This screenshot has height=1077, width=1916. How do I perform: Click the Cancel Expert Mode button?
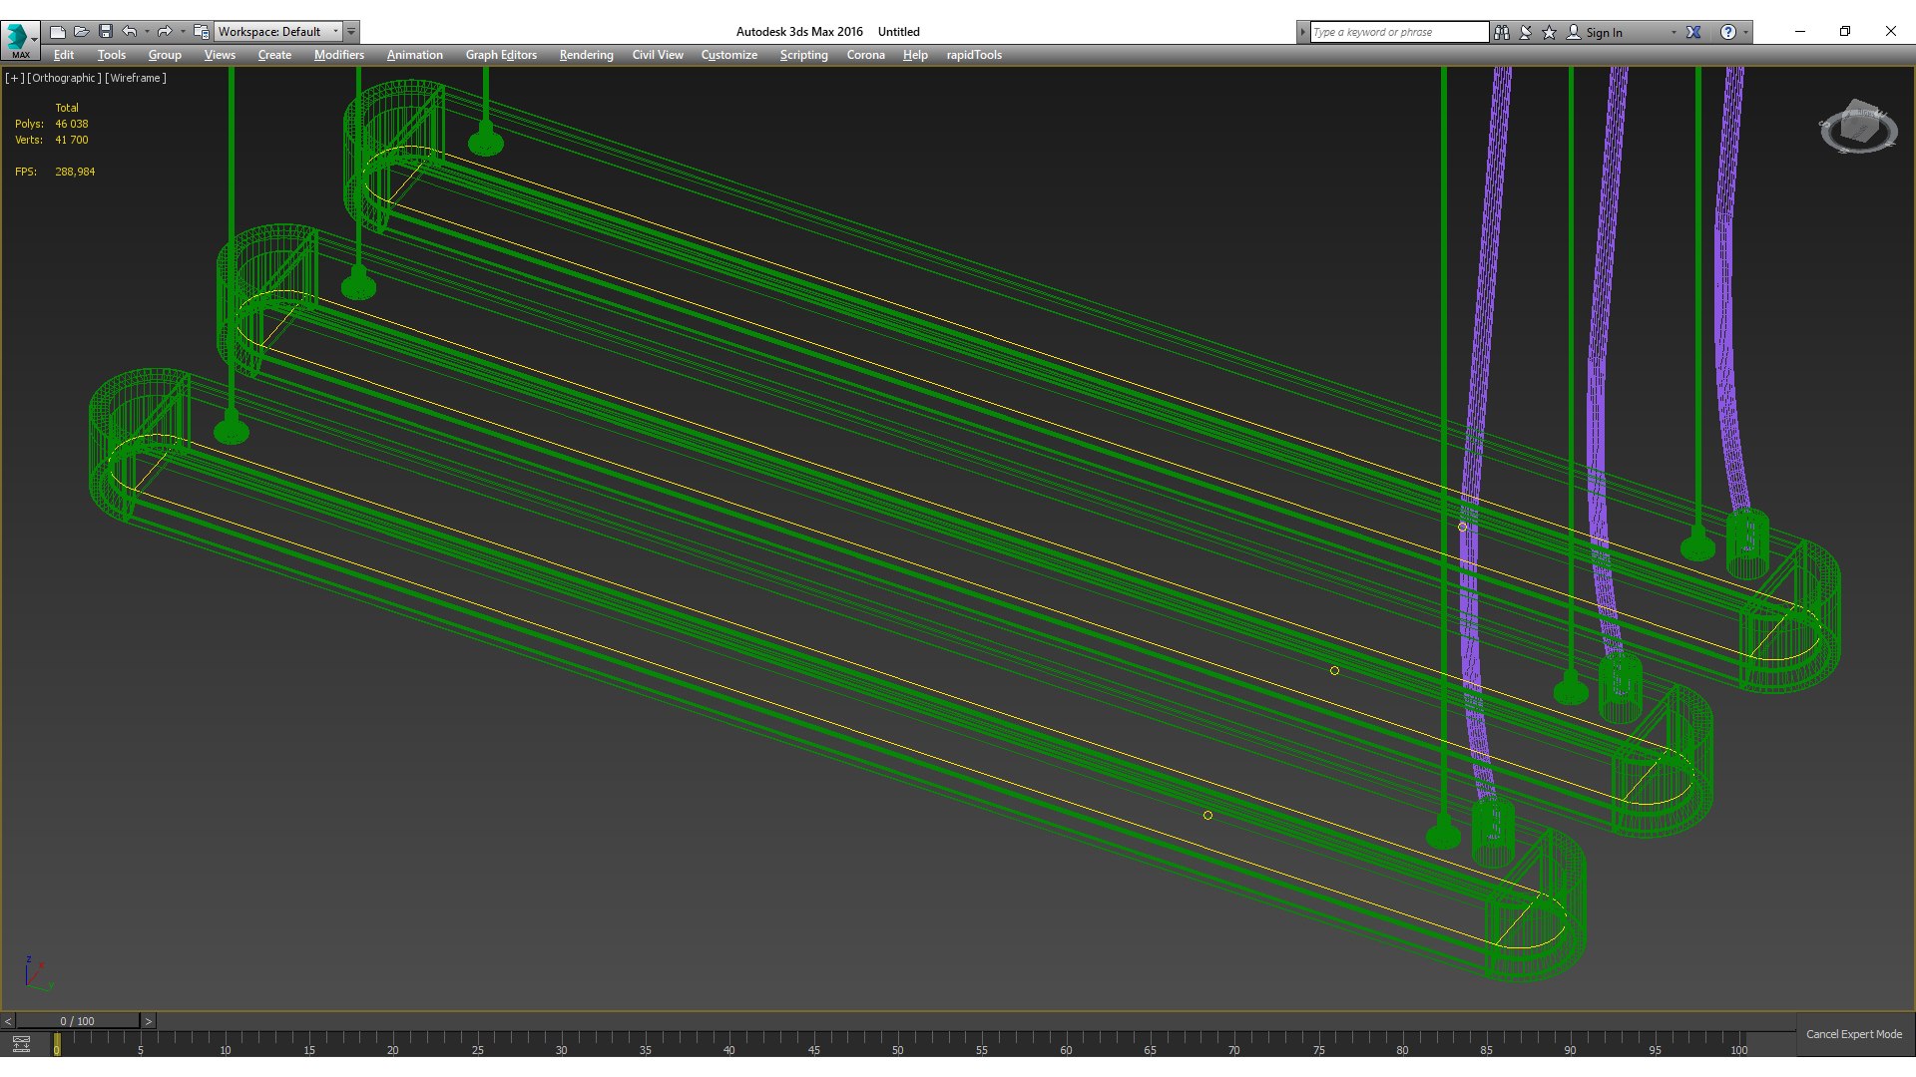pos(1853,1034)
